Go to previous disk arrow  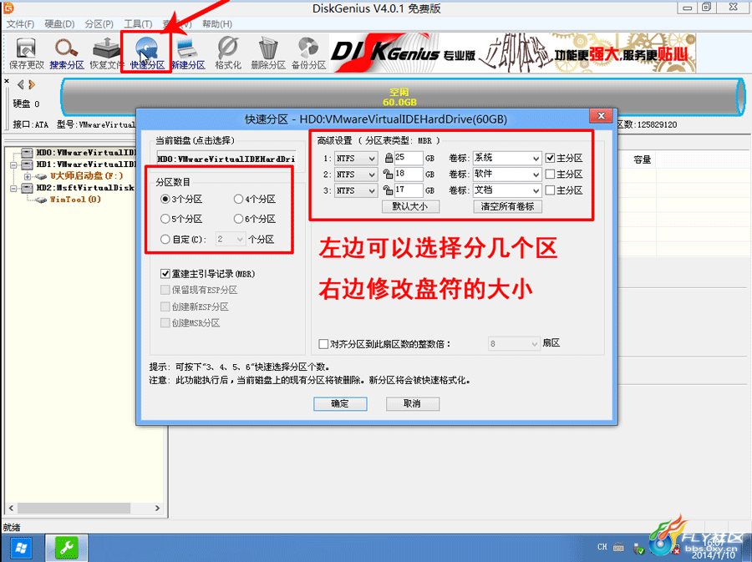click(x=20, y=85)
